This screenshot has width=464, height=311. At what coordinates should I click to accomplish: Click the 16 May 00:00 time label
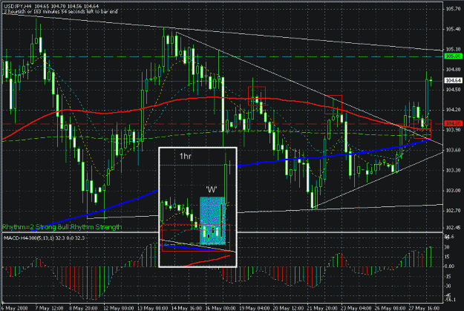tap(220, 308)
